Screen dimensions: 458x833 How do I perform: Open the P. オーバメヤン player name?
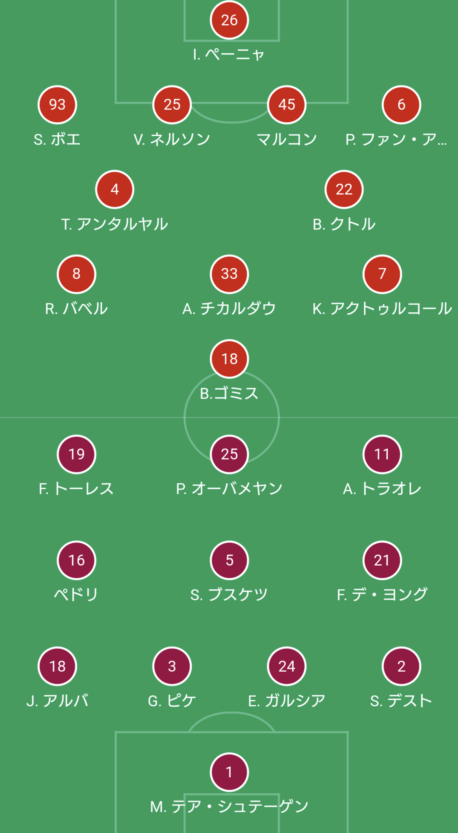(229, 488)
